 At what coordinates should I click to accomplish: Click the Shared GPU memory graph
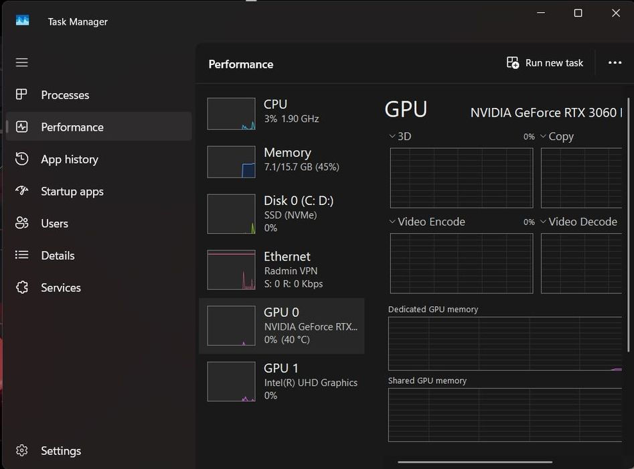tap(505, 415)
